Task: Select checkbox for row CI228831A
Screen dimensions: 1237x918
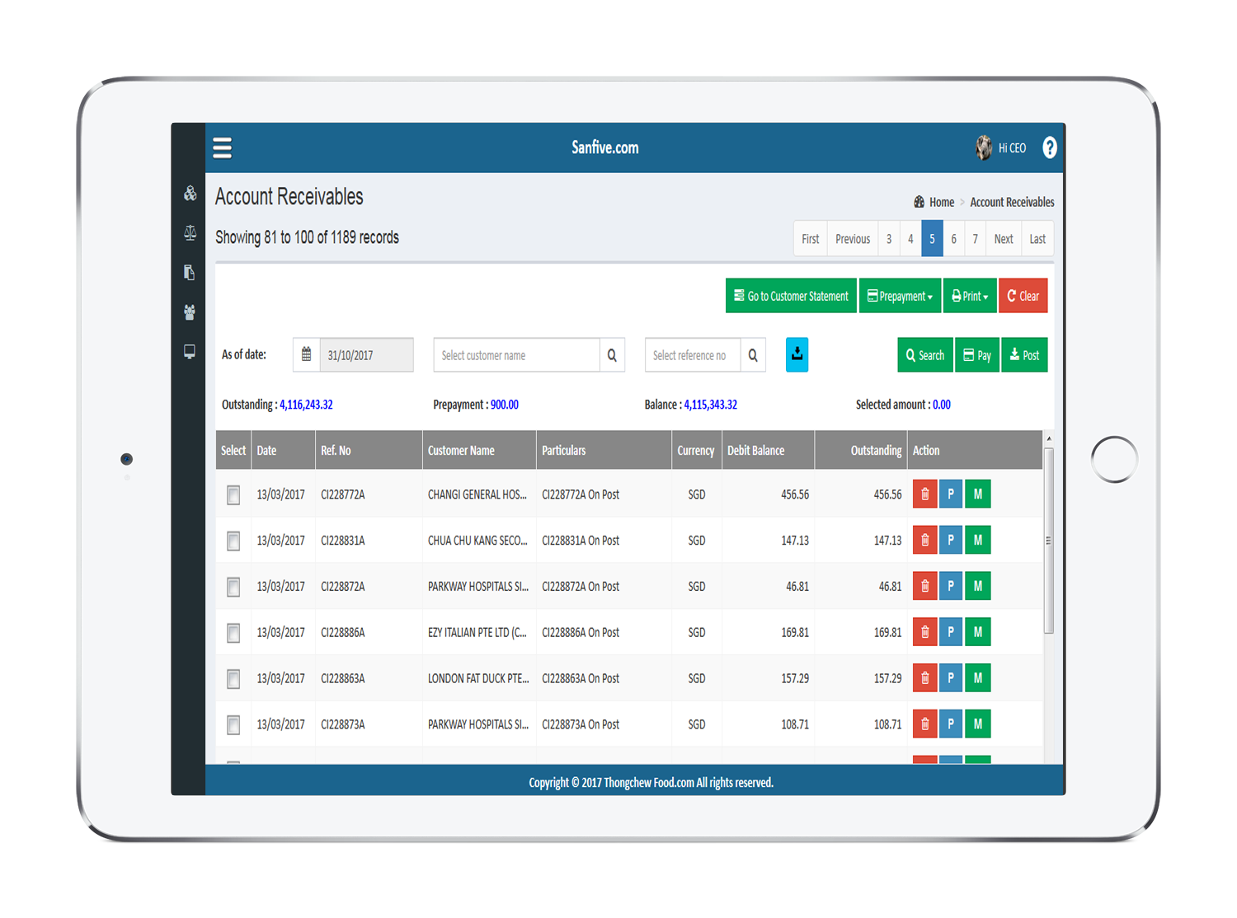Action: point(233,541)
